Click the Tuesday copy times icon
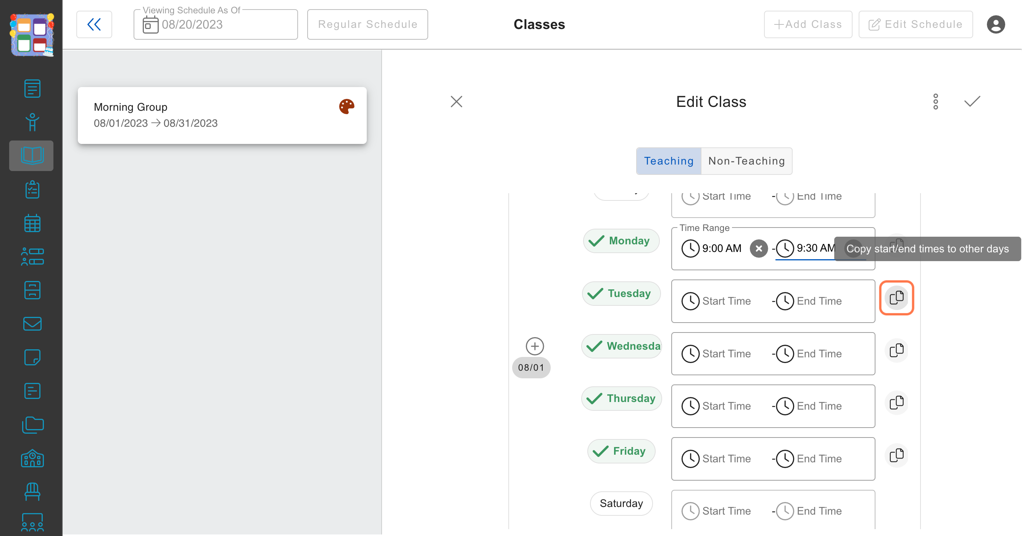This screenshot has height=536, width=1022. coord(896,297)
